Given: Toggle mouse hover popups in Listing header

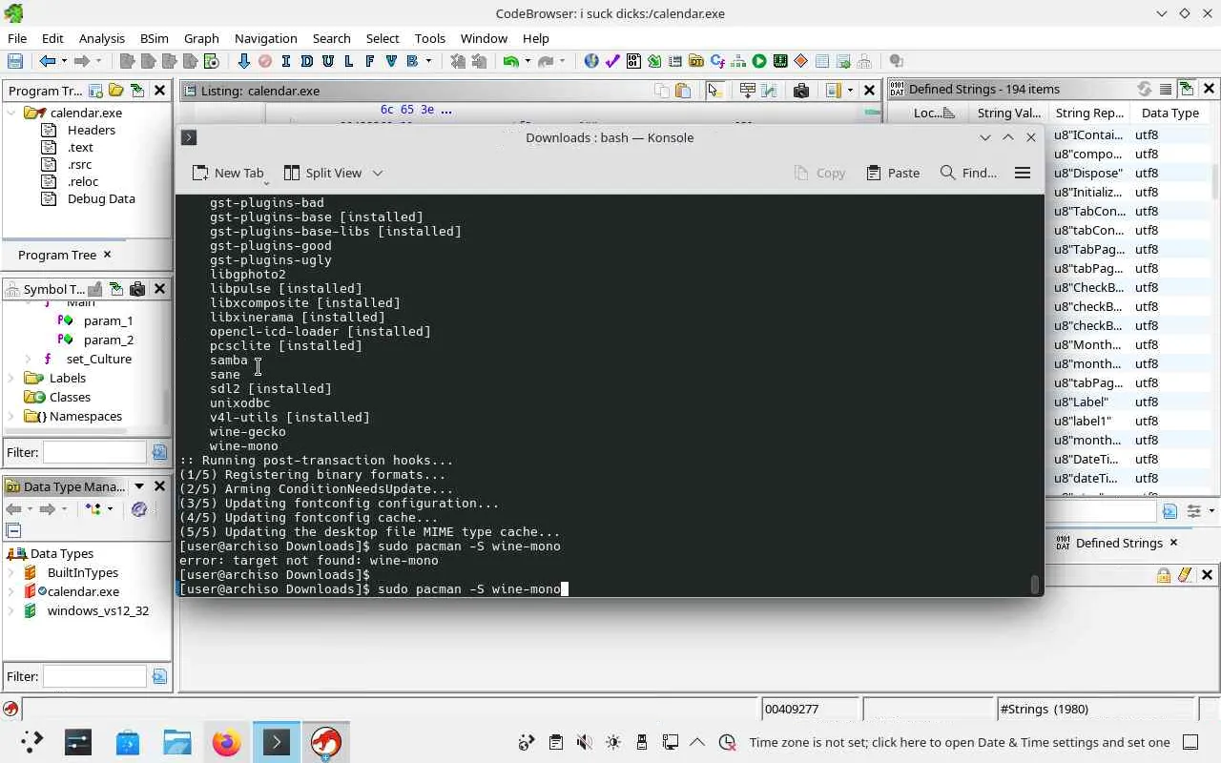Looking at the screenshot, I should [714, 91].
